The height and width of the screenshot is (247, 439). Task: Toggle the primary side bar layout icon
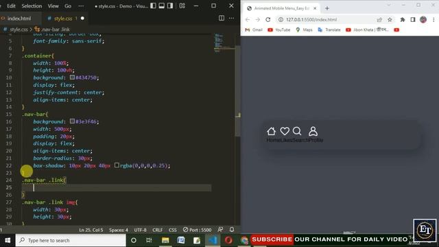[x=153, y=6]
